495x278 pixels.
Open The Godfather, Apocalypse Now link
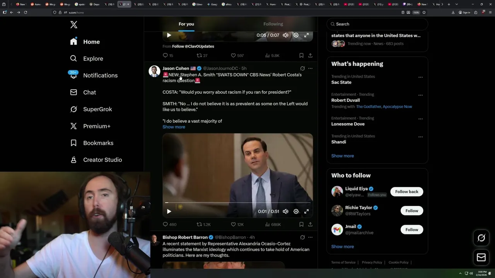[x=384, y=107]
